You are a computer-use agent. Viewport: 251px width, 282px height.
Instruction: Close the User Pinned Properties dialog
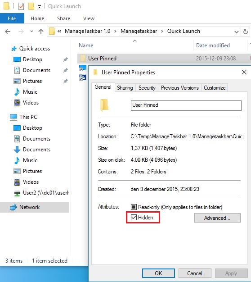[244, 72]
